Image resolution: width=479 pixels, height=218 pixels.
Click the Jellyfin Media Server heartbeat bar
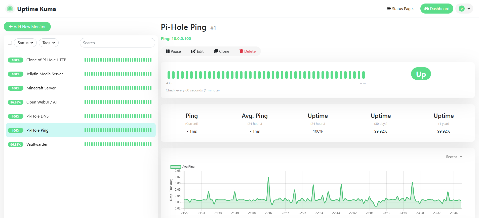[118, 74]
